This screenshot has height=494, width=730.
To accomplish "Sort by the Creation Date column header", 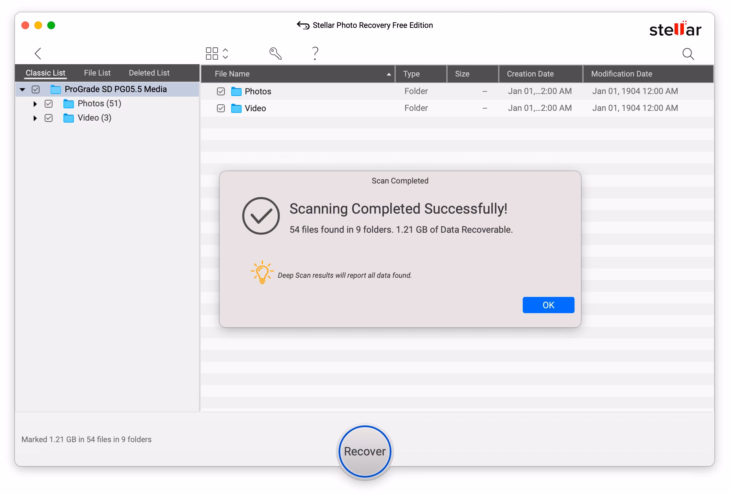I will (x=541, y=74).
